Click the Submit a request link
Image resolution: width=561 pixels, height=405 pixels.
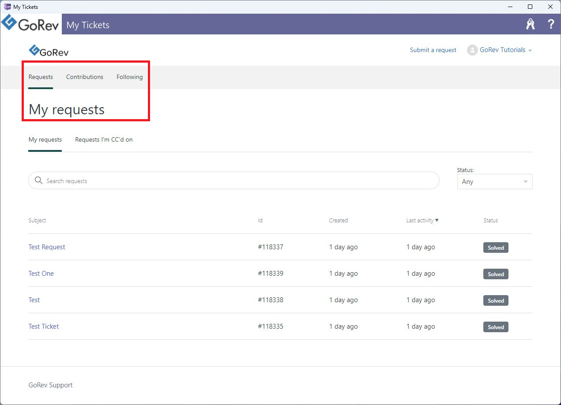pyautogui.click(x=433, y=50)
